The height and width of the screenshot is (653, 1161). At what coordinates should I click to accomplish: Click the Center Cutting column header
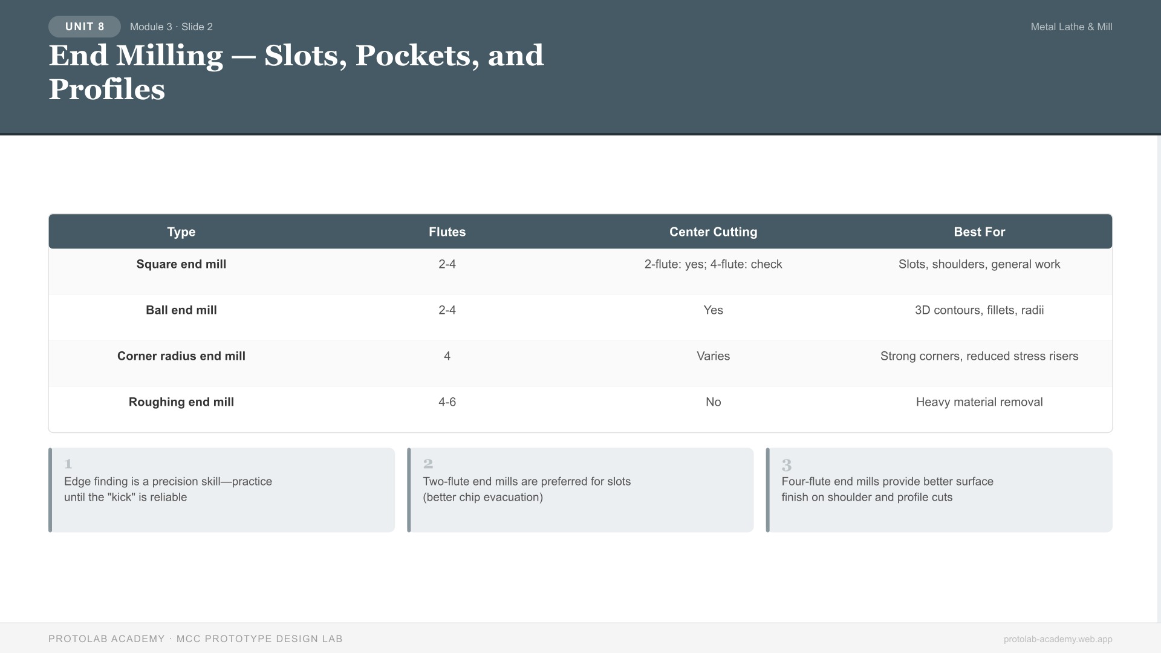click(713, 232)
